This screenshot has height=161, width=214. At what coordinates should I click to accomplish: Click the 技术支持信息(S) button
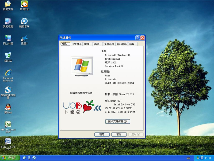coord(117,122)
